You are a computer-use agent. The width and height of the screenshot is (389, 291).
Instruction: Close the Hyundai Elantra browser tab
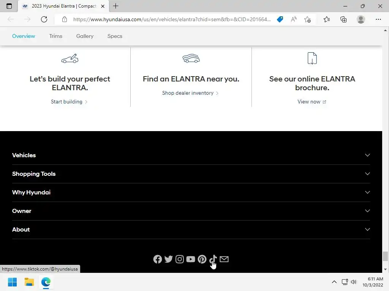[x=103, y=6]
